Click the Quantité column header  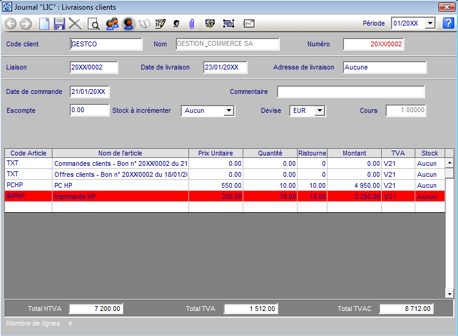pos(270,153)
